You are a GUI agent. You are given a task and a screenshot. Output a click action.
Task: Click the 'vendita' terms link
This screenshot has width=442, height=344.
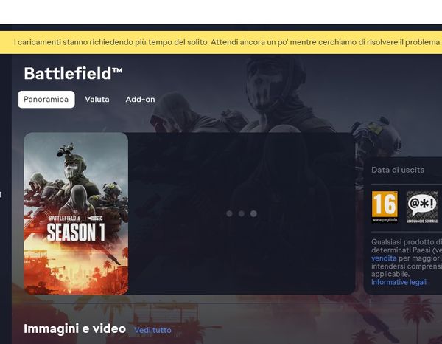[x=383, y=258]
